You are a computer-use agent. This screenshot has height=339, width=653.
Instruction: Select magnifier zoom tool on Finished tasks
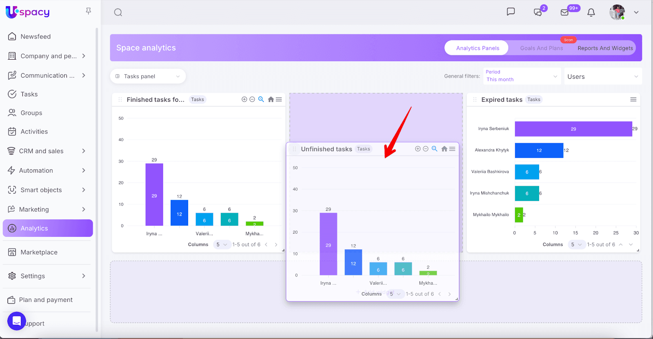coord(261,99)
